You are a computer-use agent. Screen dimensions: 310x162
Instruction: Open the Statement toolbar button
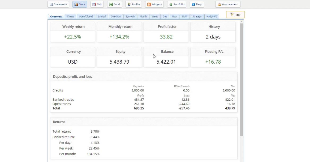pyautogui.click(x=58, y=4)
